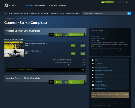Expand the Matériel dropdown
135x108 pixels.
[x=45, y=13]
